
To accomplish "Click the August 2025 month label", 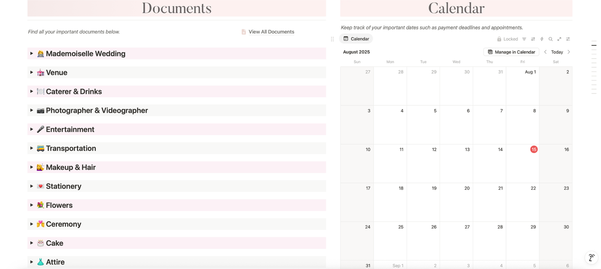I will [356, 52].
